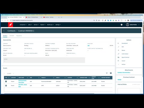Go back using the Contracts header arrow

coord(4,31)
